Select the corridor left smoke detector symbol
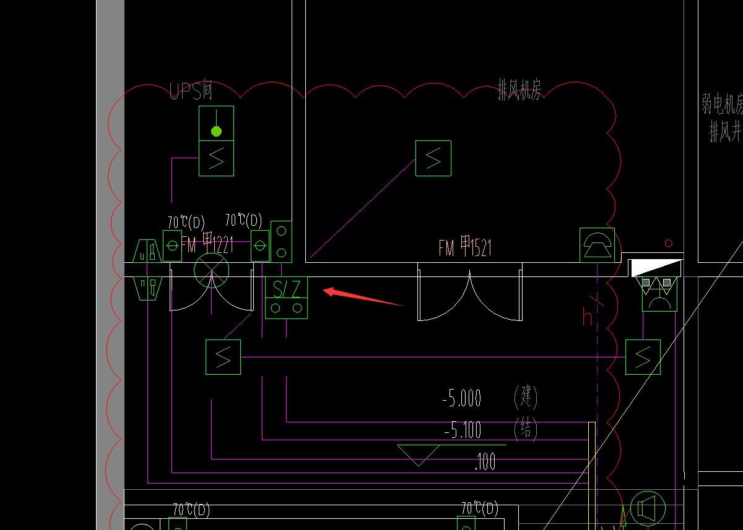Viewport: 743px width, 530px height. pos(223,357)
